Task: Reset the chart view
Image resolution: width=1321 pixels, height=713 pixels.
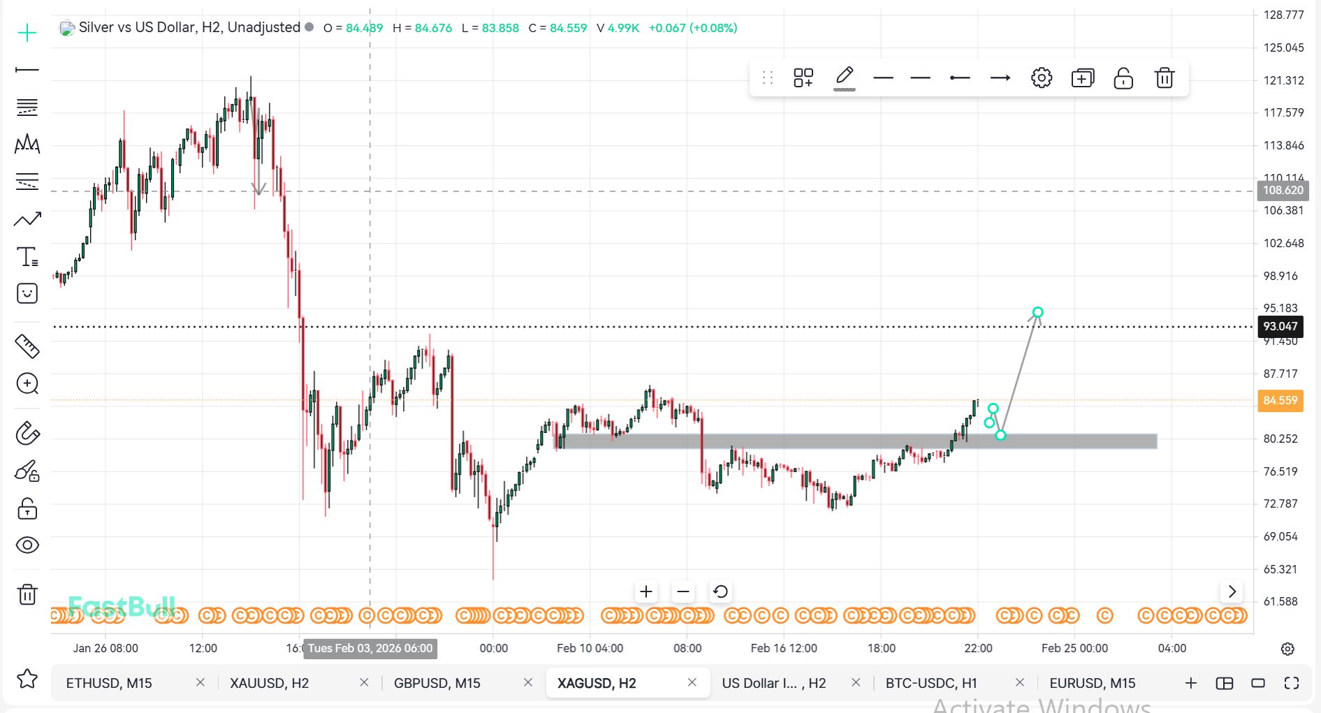Action: [720, 592]
